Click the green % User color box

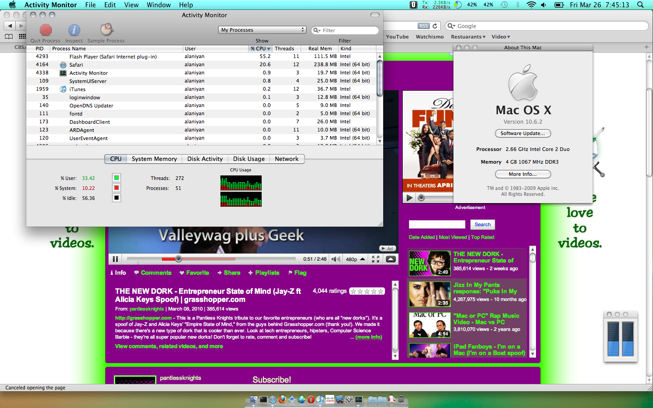tap(117, 178)
